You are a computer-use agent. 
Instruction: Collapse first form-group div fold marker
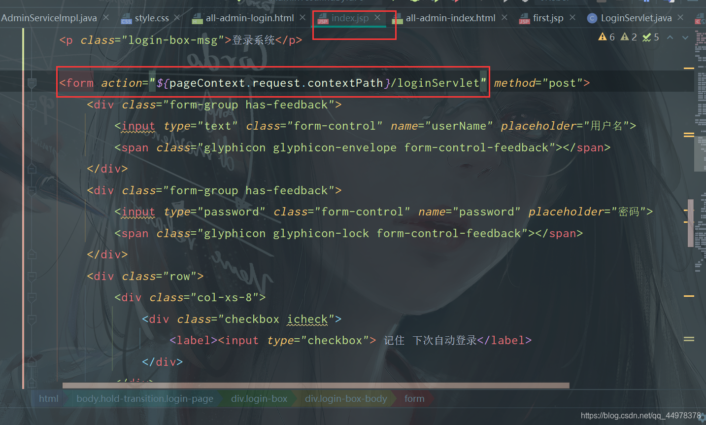(32, 105)
